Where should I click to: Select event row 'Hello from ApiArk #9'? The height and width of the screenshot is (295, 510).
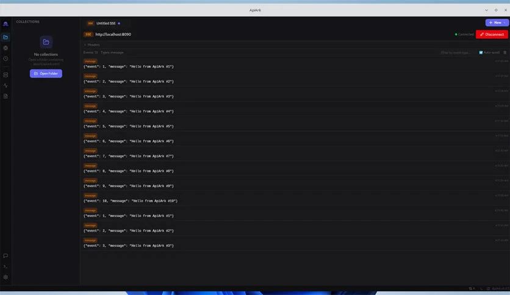295,183
